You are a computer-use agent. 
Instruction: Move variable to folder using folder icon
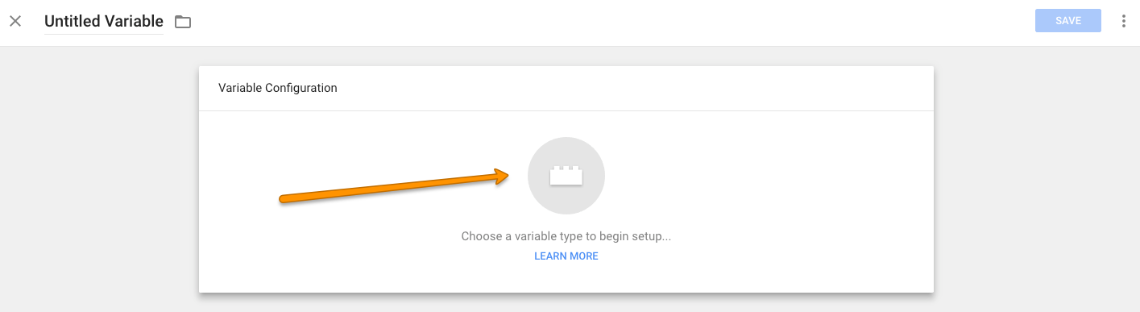183,22
